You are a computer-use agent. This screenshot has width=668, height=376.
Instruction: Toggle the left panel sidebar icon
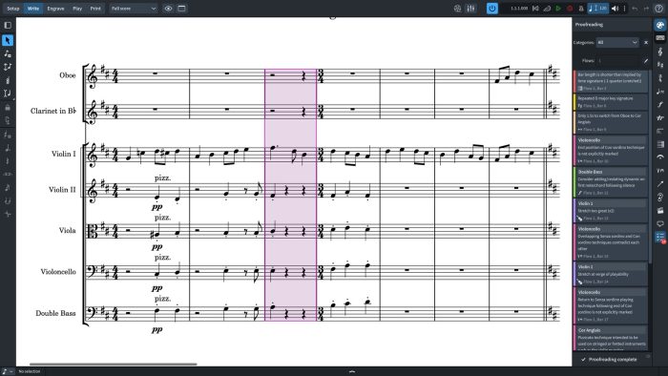coord(8,25)
